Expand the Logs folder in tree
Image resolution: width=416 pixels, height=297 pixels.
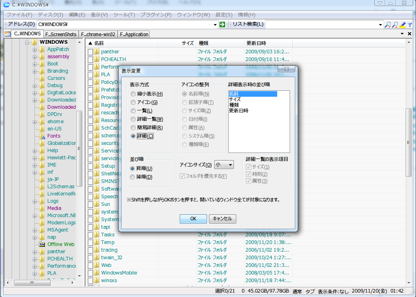pos(35,201)
